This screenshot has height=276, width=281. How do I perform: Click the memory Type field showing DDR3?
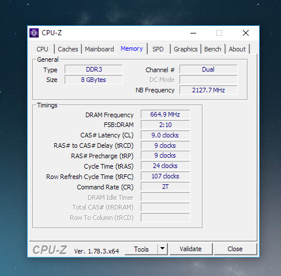tap(93, 69)
